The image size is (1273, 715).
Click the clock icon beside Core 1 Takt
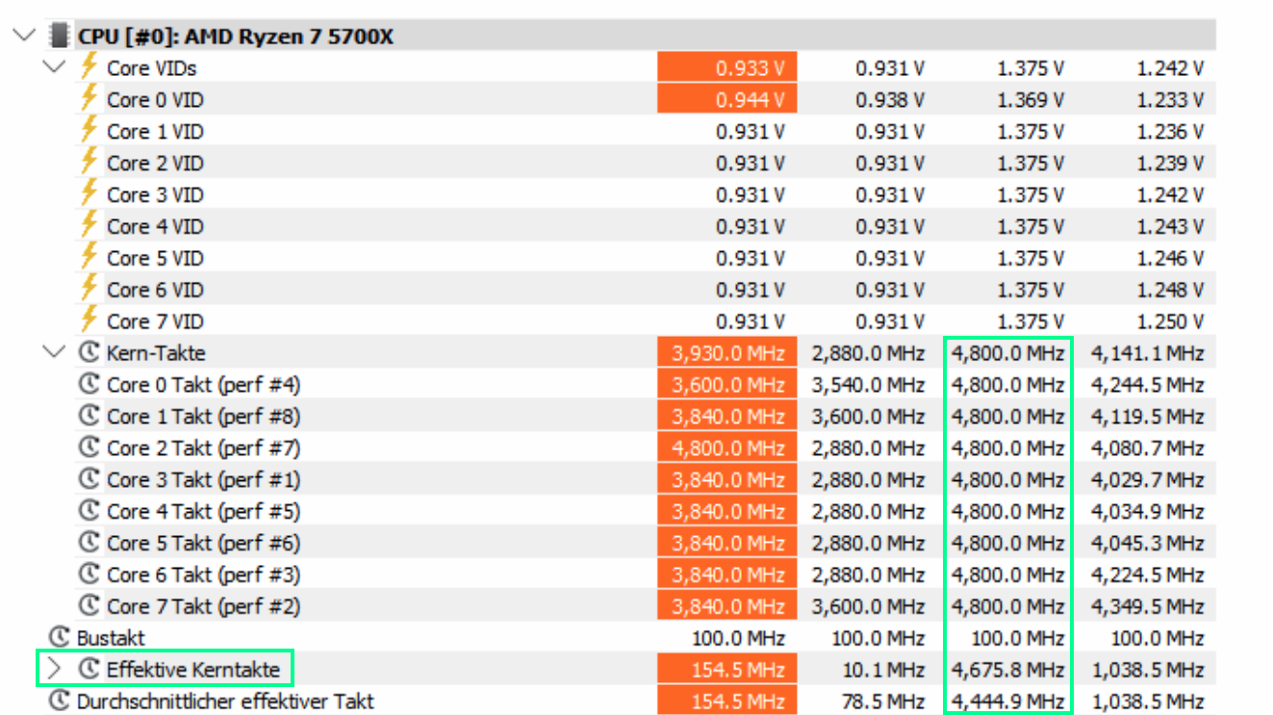89,416
